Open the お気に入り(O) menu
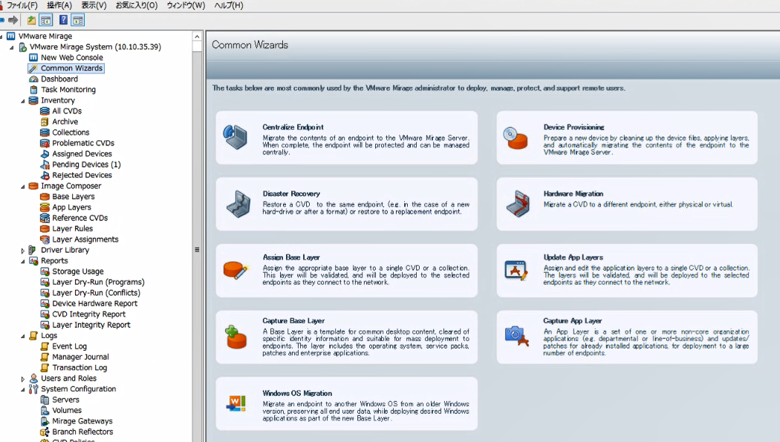780x442 pixels. click(x=136, y=5)
